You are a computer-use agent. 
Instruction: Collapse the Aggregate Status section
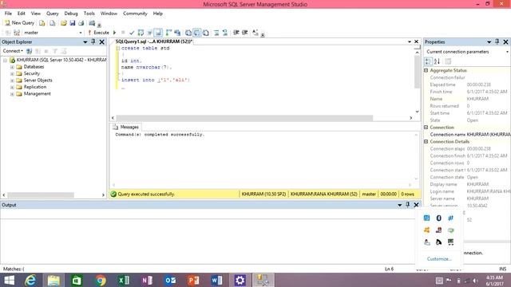pyautogui.click(x=426, y=70)
